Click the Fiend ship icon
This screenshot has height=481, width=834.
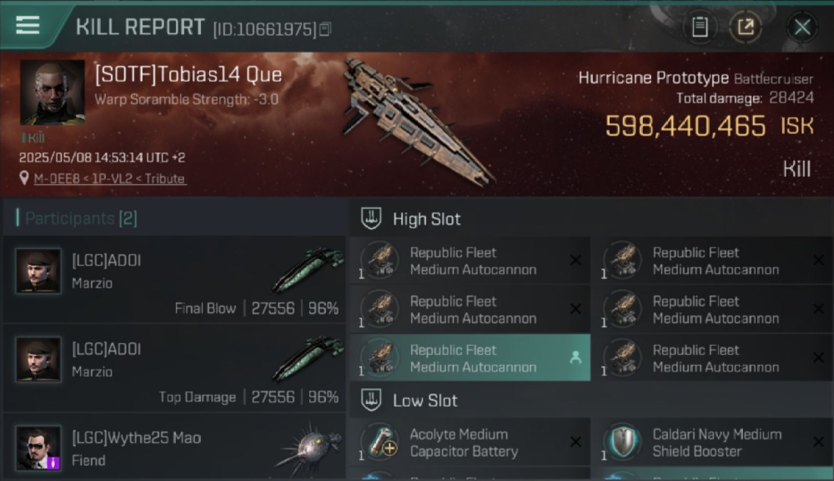coord(309,446)
